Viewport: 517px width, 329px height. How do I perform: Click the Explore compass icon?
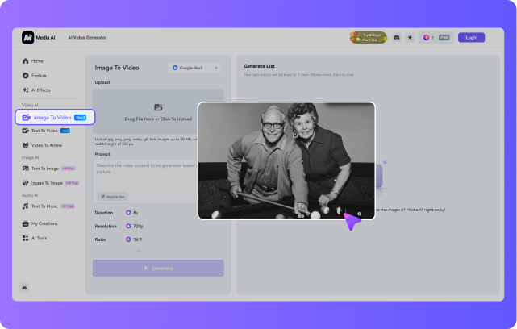click(x=25, y=76)
